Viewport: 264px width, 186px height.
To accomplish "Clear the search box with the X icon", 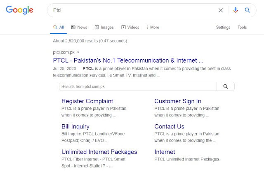I will pyautogui.click(x=221, y=10).
